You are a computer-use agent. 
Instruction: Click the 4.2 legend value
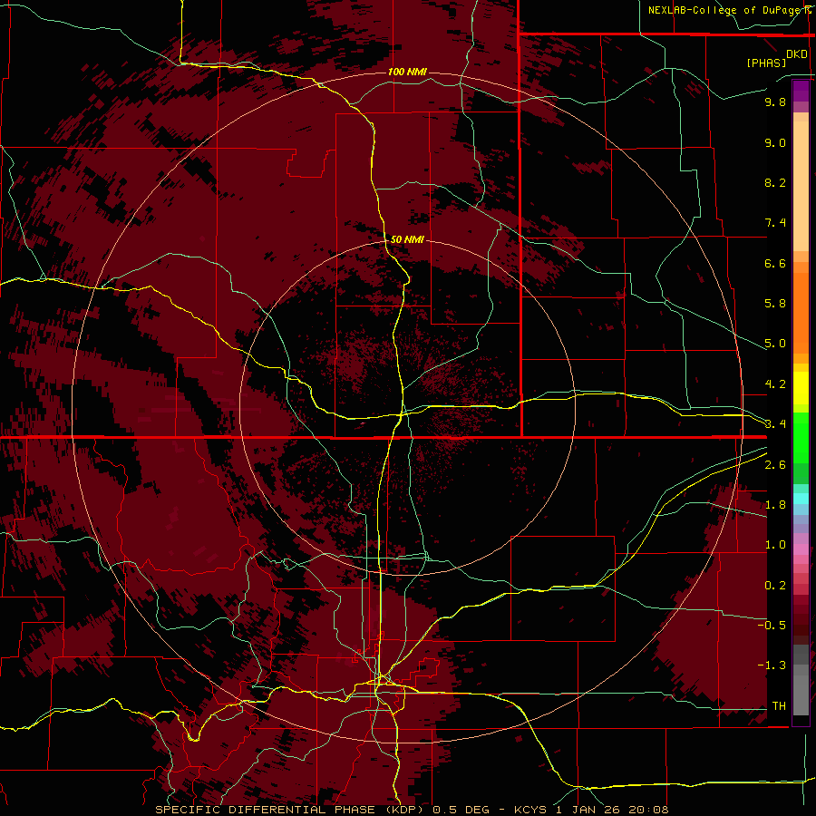point(775,384)
